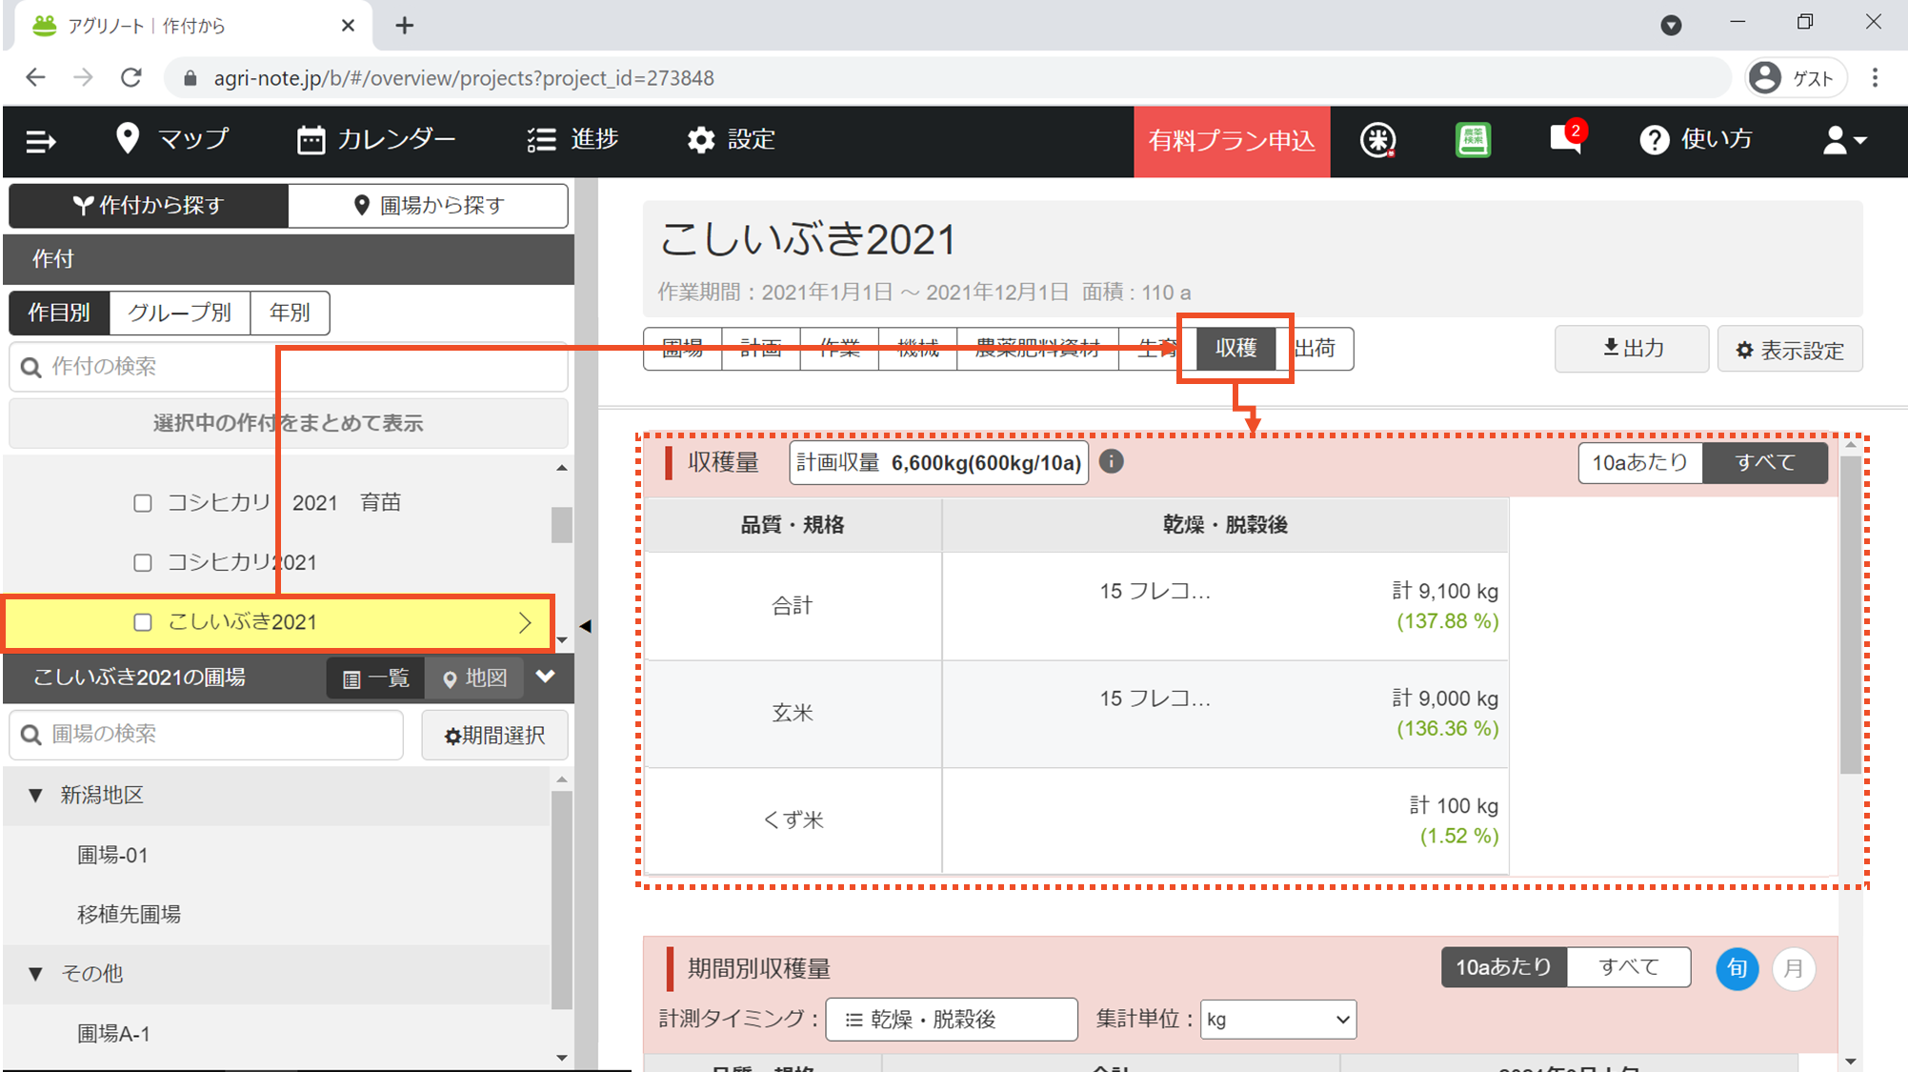The height and width of the screenshot is (1072, 1908).
Task: Open the green pesticide search icon
Action: click(x=1473, y=139)
